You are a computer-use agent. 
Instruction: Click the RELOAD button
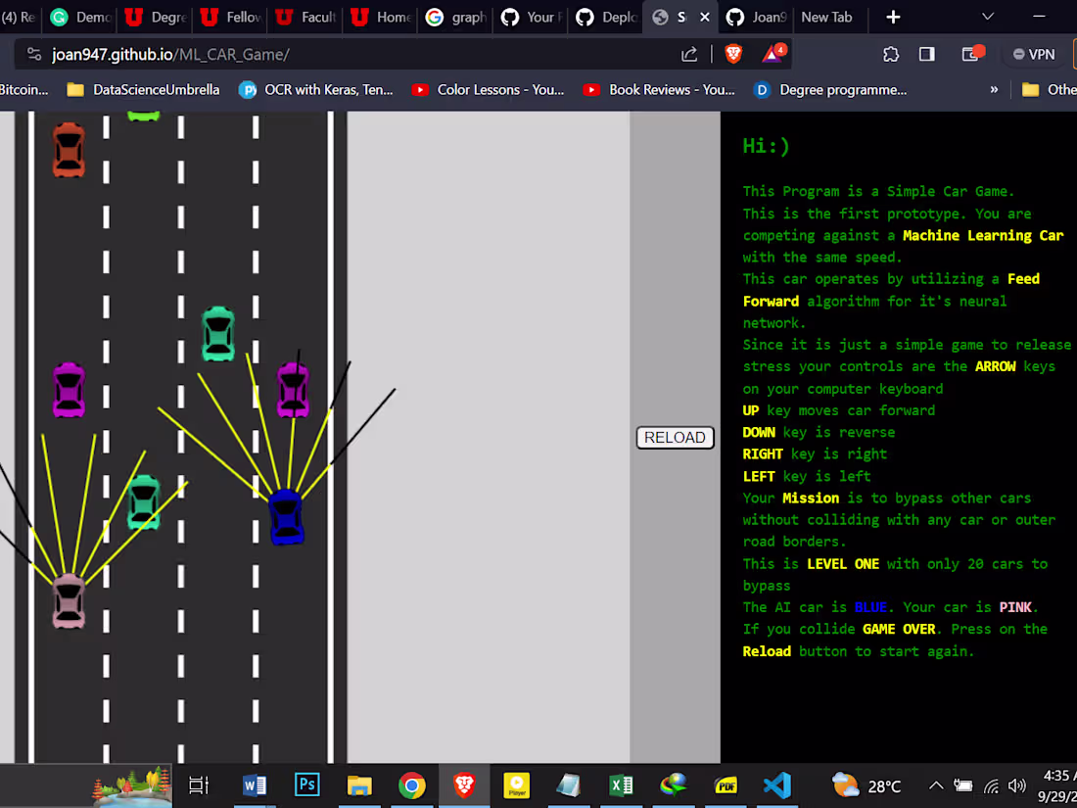click(675, 438)
